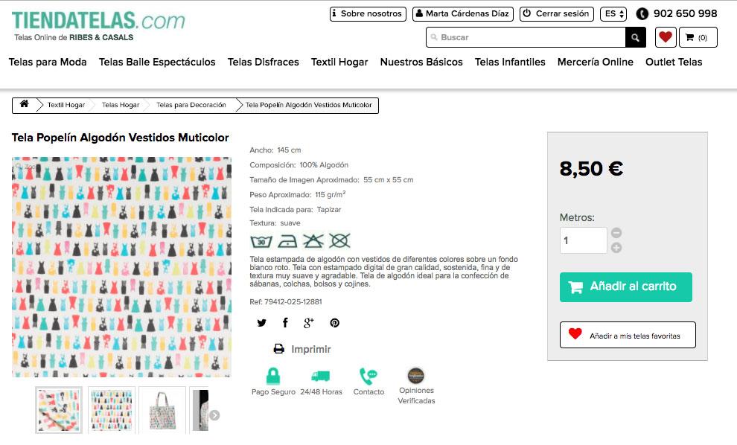Share product on Facebook
The width and height of the screenshot is (737, 445).
[285, 323]
